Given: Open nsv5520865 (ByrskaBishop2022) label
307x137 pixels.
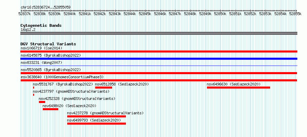Looking at the screenshot, I should pos(51,70).
